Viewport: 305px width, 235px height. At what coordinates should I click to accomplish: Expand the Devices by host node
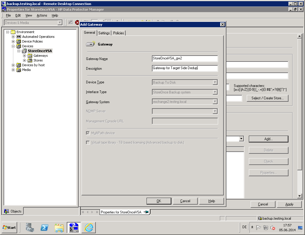point(13,65)
